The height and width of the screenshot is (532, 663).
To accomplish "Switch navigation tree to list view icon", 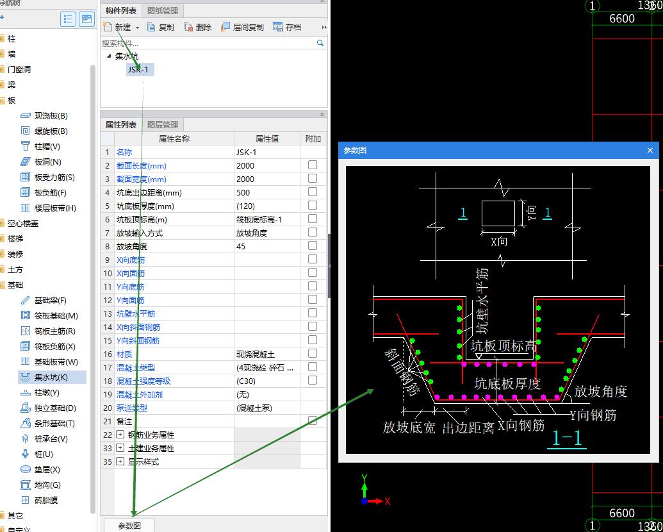I will tap(68, 19).
